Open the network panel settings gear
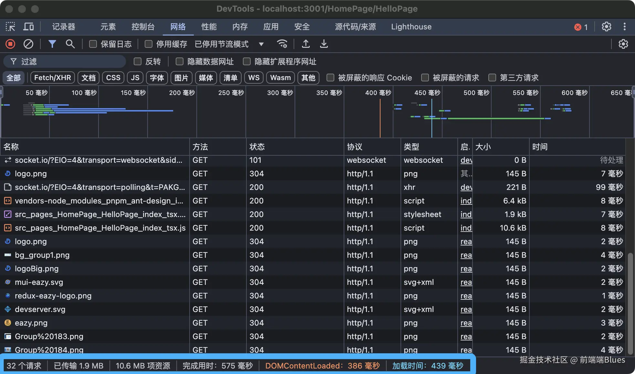The width and height of the screenshot is (635, 374). pos(623,44)
